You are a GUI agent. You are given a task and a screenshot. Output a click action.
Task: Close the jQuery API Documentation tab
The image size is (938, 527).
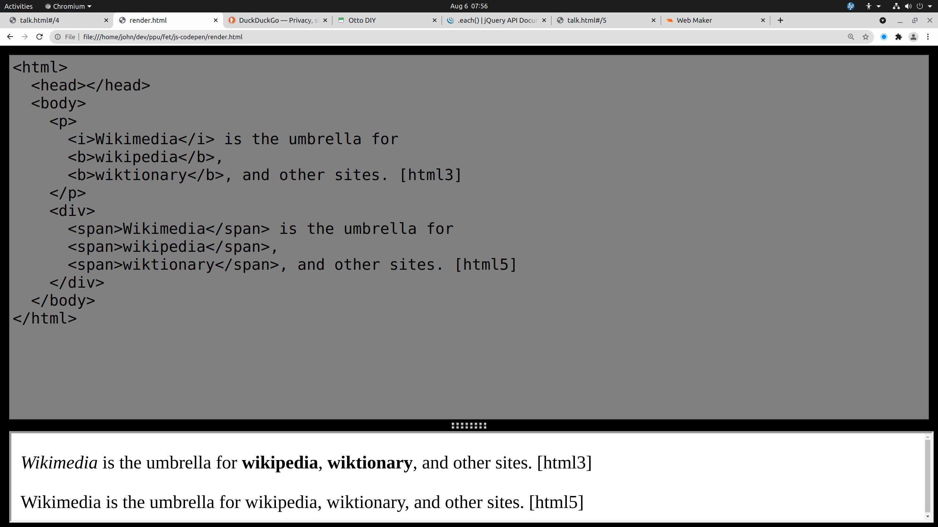(x=544, y=20)
